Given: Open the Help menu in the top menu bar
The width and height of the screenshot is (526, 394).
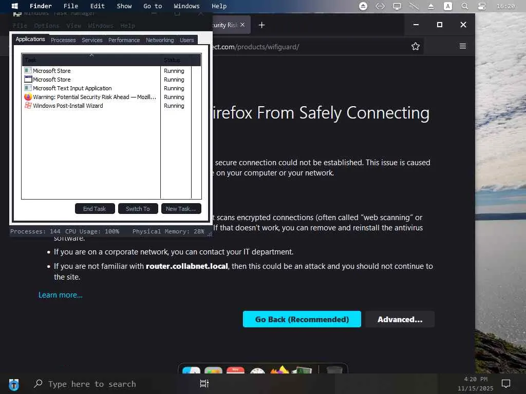Looking at the screenshot, I should 219,6.
